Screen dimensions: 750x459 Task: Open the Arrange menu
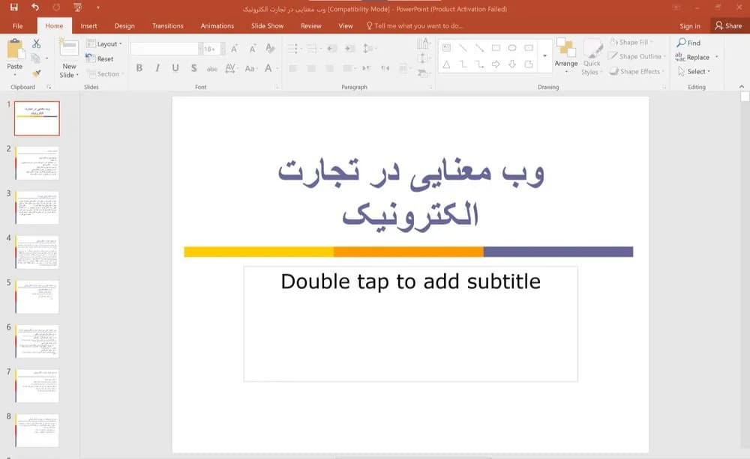(x=565, y=56)
